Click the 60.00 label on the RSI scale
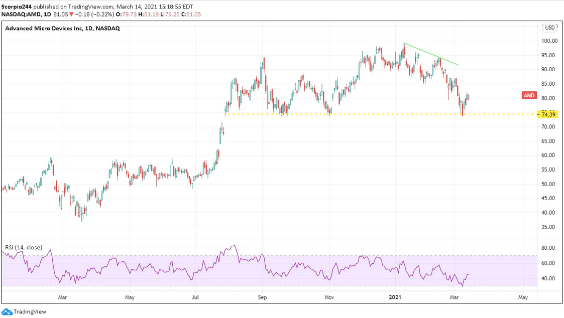This screenshot has width=564, height=318. (548, 263)
